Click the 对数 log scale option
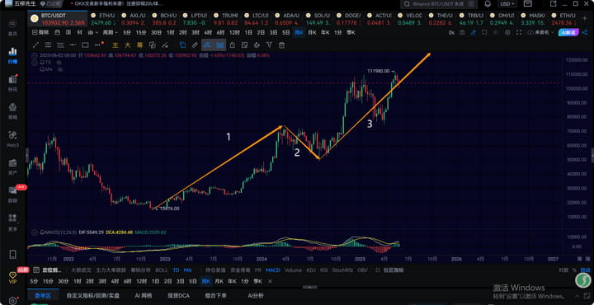Viewport: 594px width, 305px height. click(x=563, y=270)
